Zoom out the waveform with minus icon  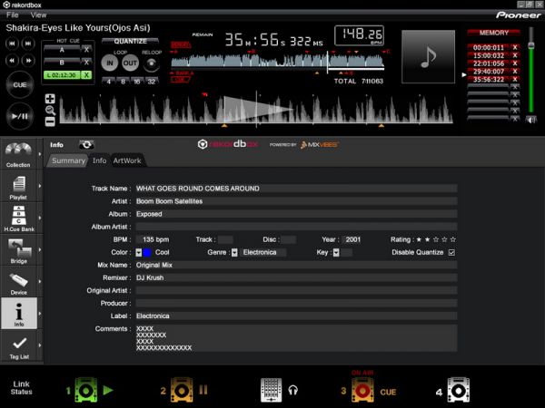tap(50, 121)
